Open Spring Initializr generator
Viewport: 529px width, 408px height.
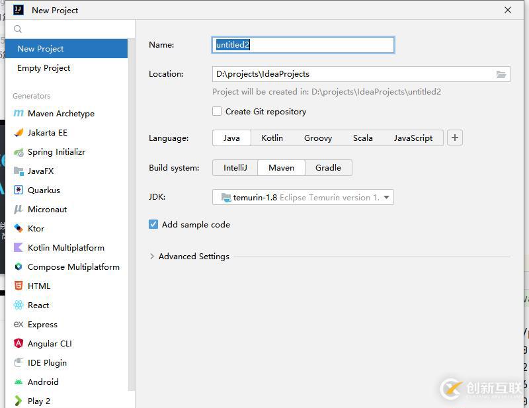(67, 152)
